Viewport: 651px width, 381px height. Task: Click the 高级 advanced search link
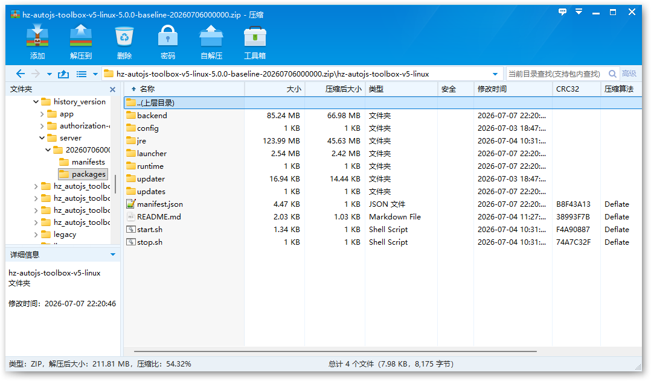pyautogui.click(x=629, y=74)
